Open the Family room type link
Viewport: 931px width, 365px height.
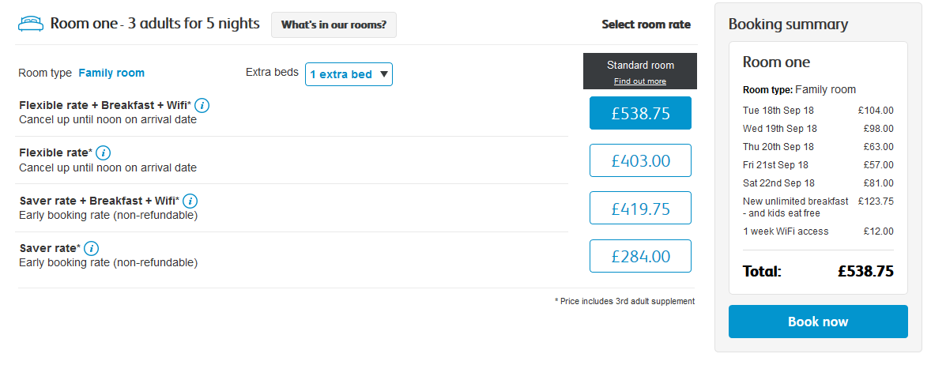click(111, 73)
